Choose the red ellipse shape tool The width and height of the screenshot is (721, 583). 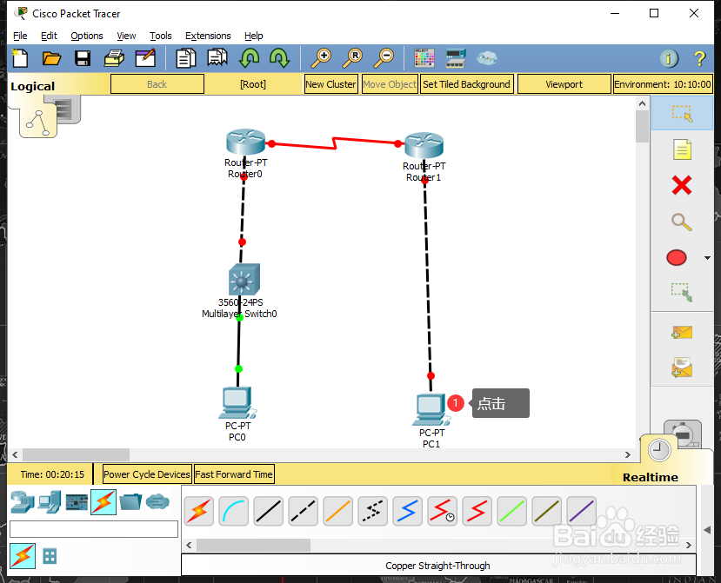pos(677,258)
